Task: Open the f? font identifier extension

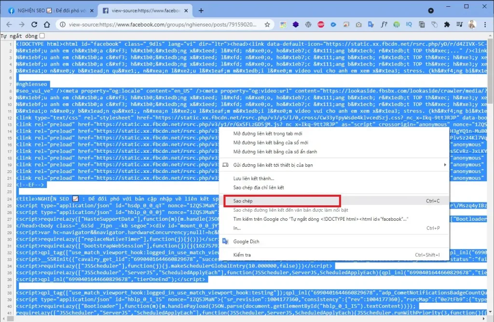Action: (x=384, y=24)
